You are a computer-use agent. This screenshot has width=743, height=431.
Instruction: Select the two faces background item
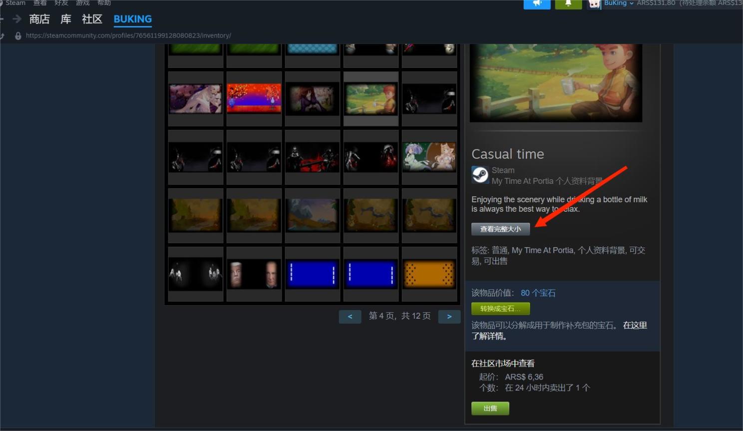254,274
